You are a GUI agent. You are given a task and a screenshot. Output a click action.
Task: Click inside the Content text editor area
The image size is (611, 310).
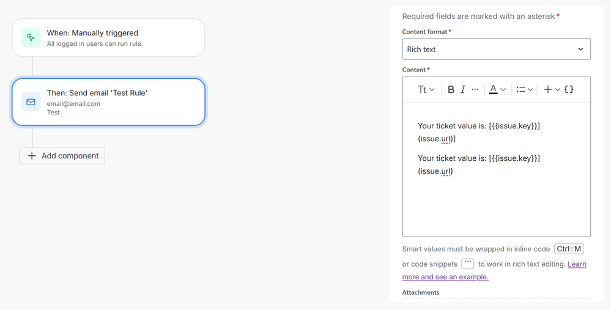point(496,208)
